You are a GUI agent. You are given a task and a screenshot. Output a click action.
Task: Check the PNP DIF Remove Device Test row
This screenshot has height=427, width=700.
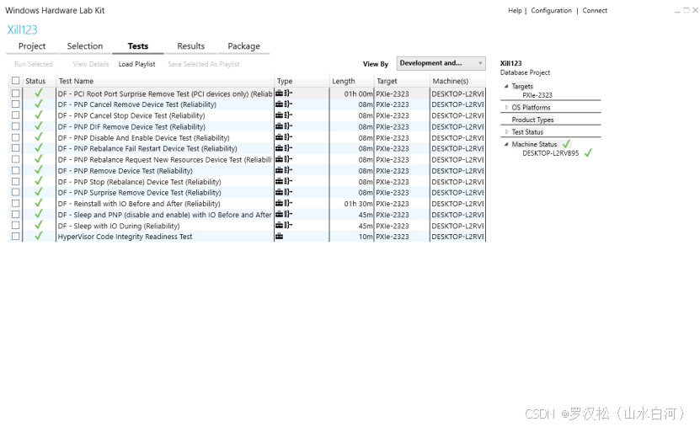(16, 126)
